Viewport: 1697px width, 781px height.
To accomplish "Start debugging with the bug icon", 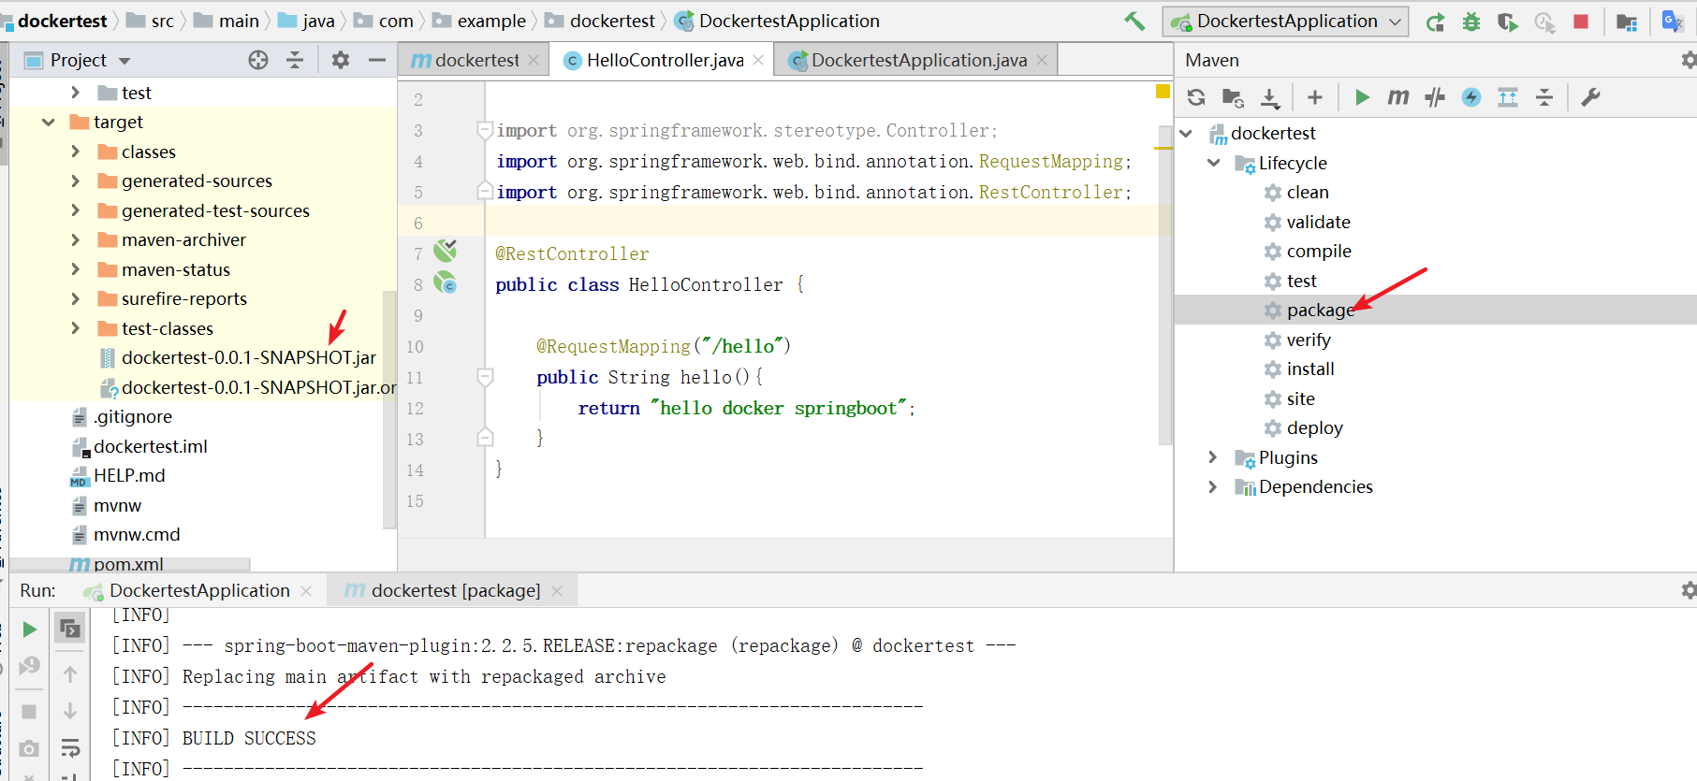I will point(1471,22).
